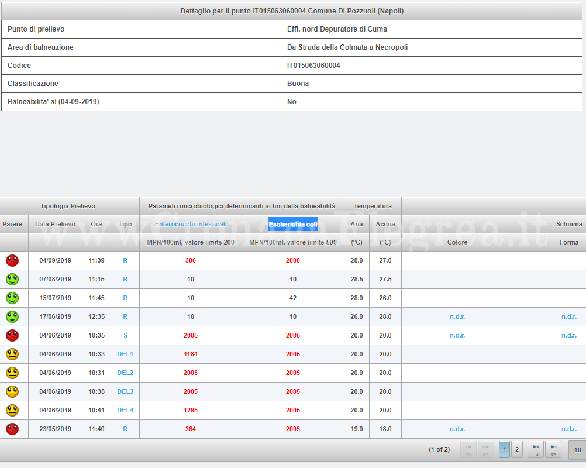Click Forma n.d.r. link in 23/05/2019 row
This screenshot has height=468, width=586.
click(x=569, y=429)
